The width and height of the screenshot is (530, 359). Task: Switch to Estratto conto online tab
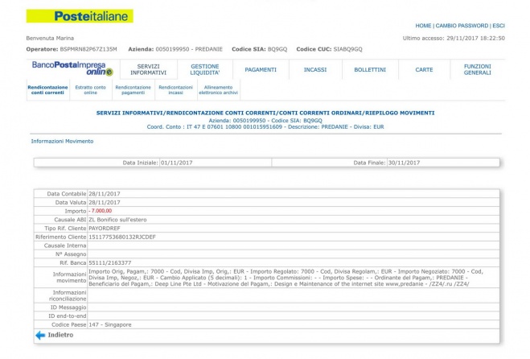(x=90, y=89)
